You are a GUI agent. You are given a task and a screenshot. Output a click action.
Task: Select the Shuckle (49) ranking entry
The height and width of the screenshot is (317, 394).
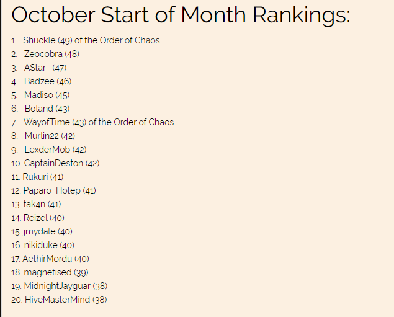[x=91, y=40]
